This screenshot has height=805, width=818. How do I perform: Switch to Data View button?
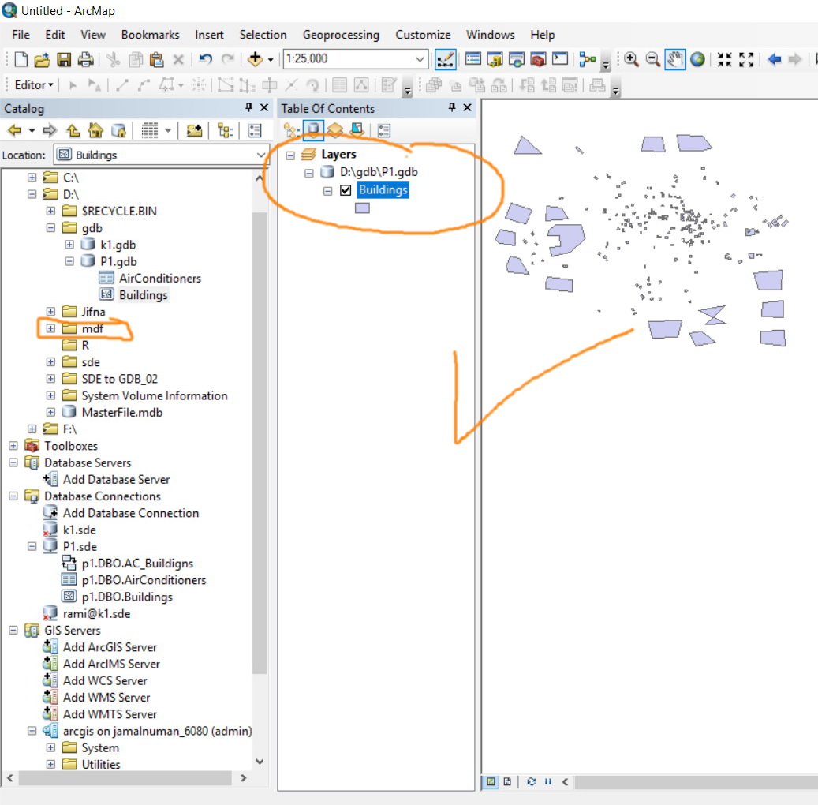pyautogui.click(x=491, y=781)
